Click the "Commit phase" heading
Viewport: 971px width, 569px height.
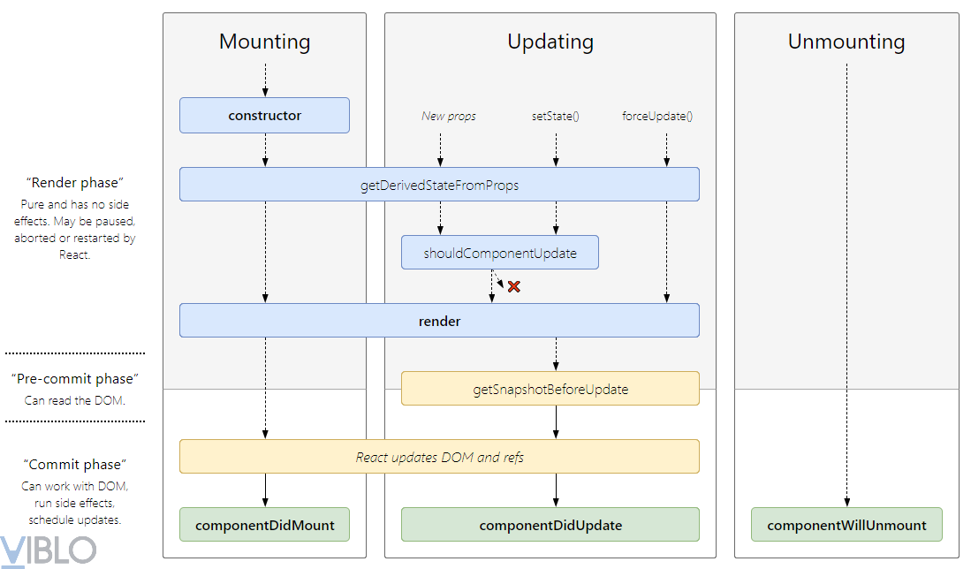pos(75,465)
